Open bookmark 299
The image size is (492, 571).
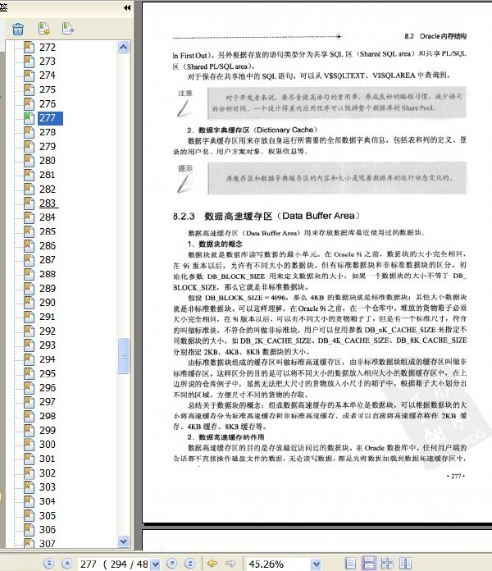48,430
